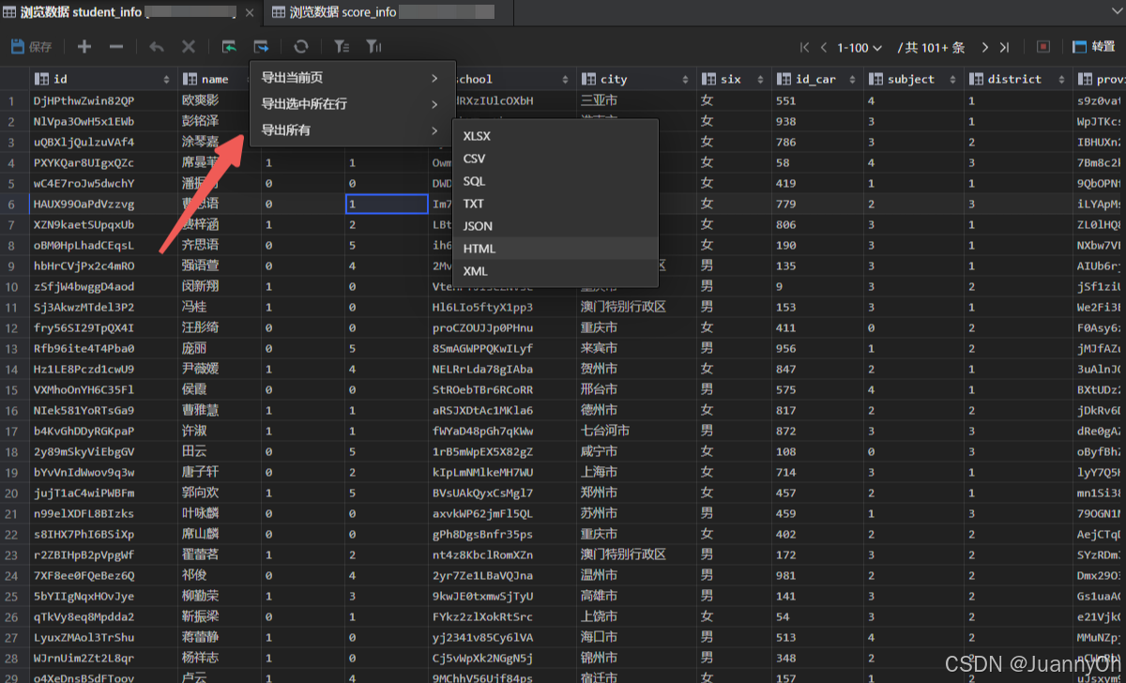Viewport: 1126px width, 683px height.
Task: Save the table changes
Action: [x=28, y=46]
